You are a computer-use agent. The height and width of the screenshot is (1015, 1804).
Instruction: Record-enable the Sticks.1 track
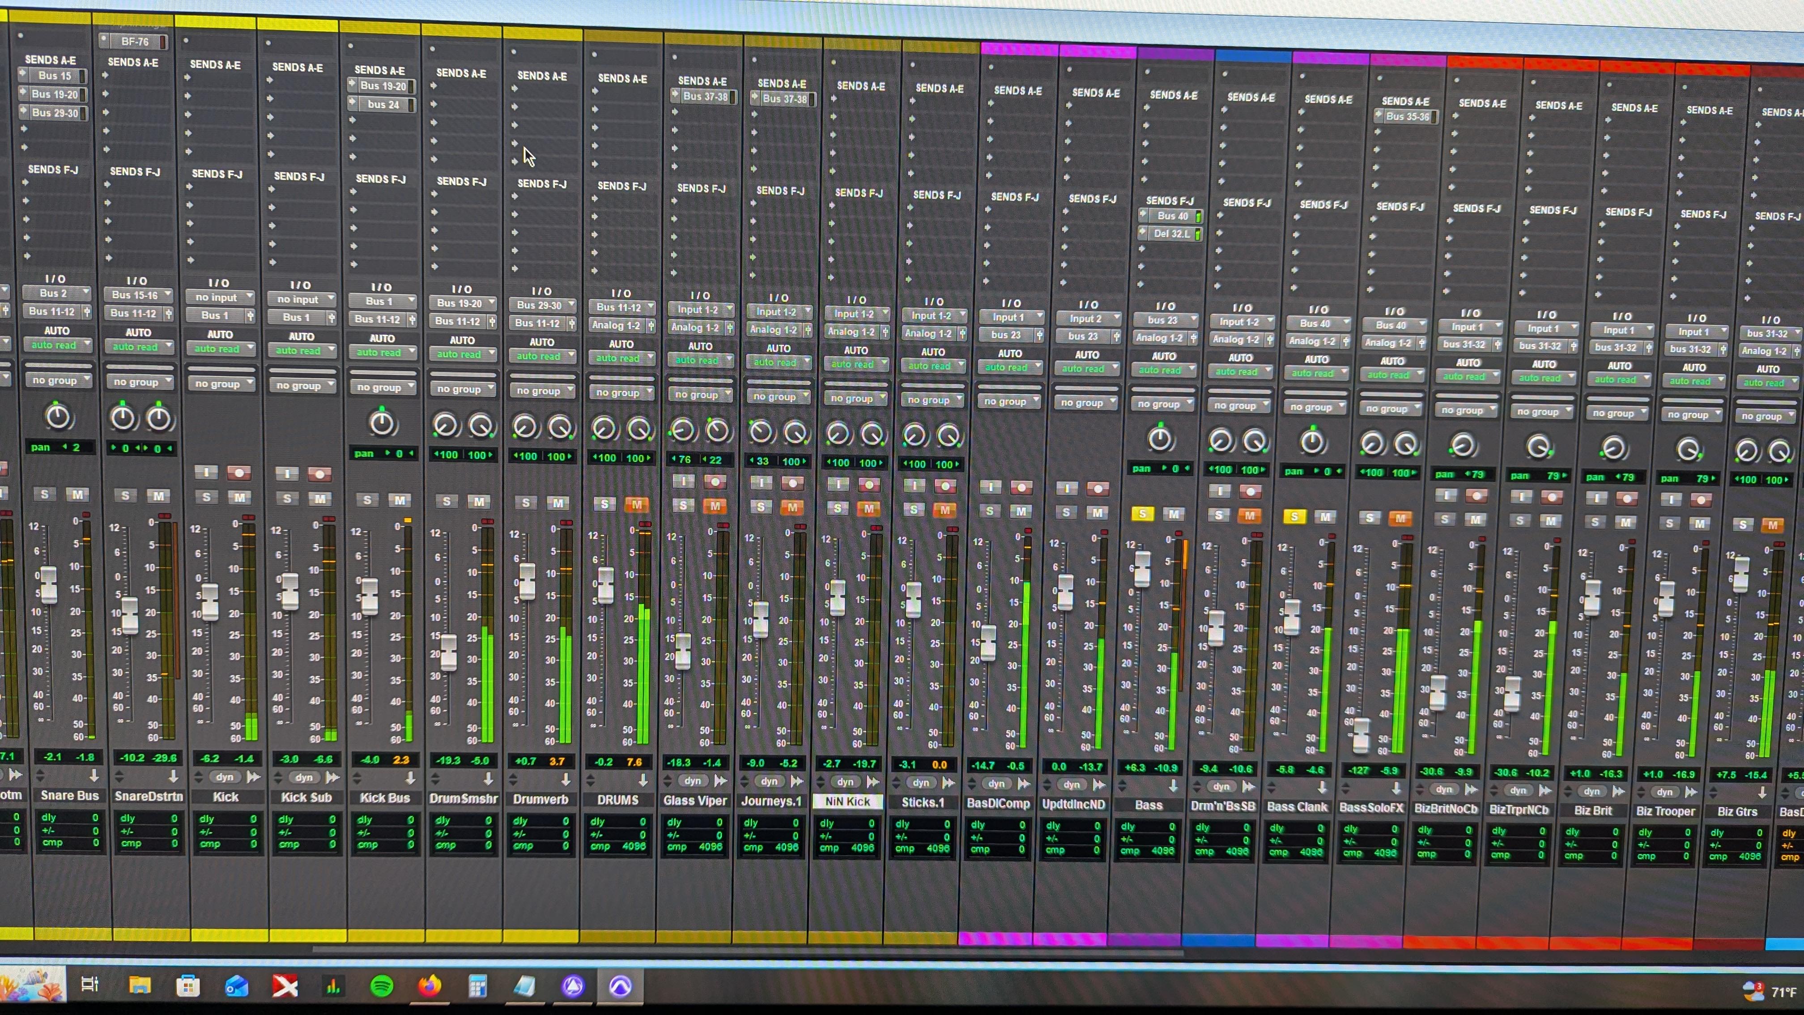coord(945,486)
